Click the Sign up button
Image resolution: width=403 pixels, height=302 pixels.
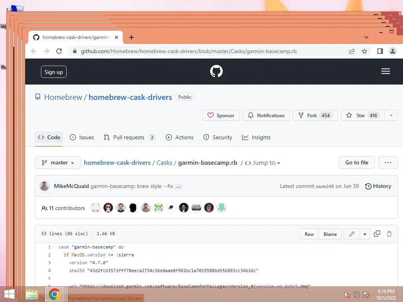click(x=54, y=72)
